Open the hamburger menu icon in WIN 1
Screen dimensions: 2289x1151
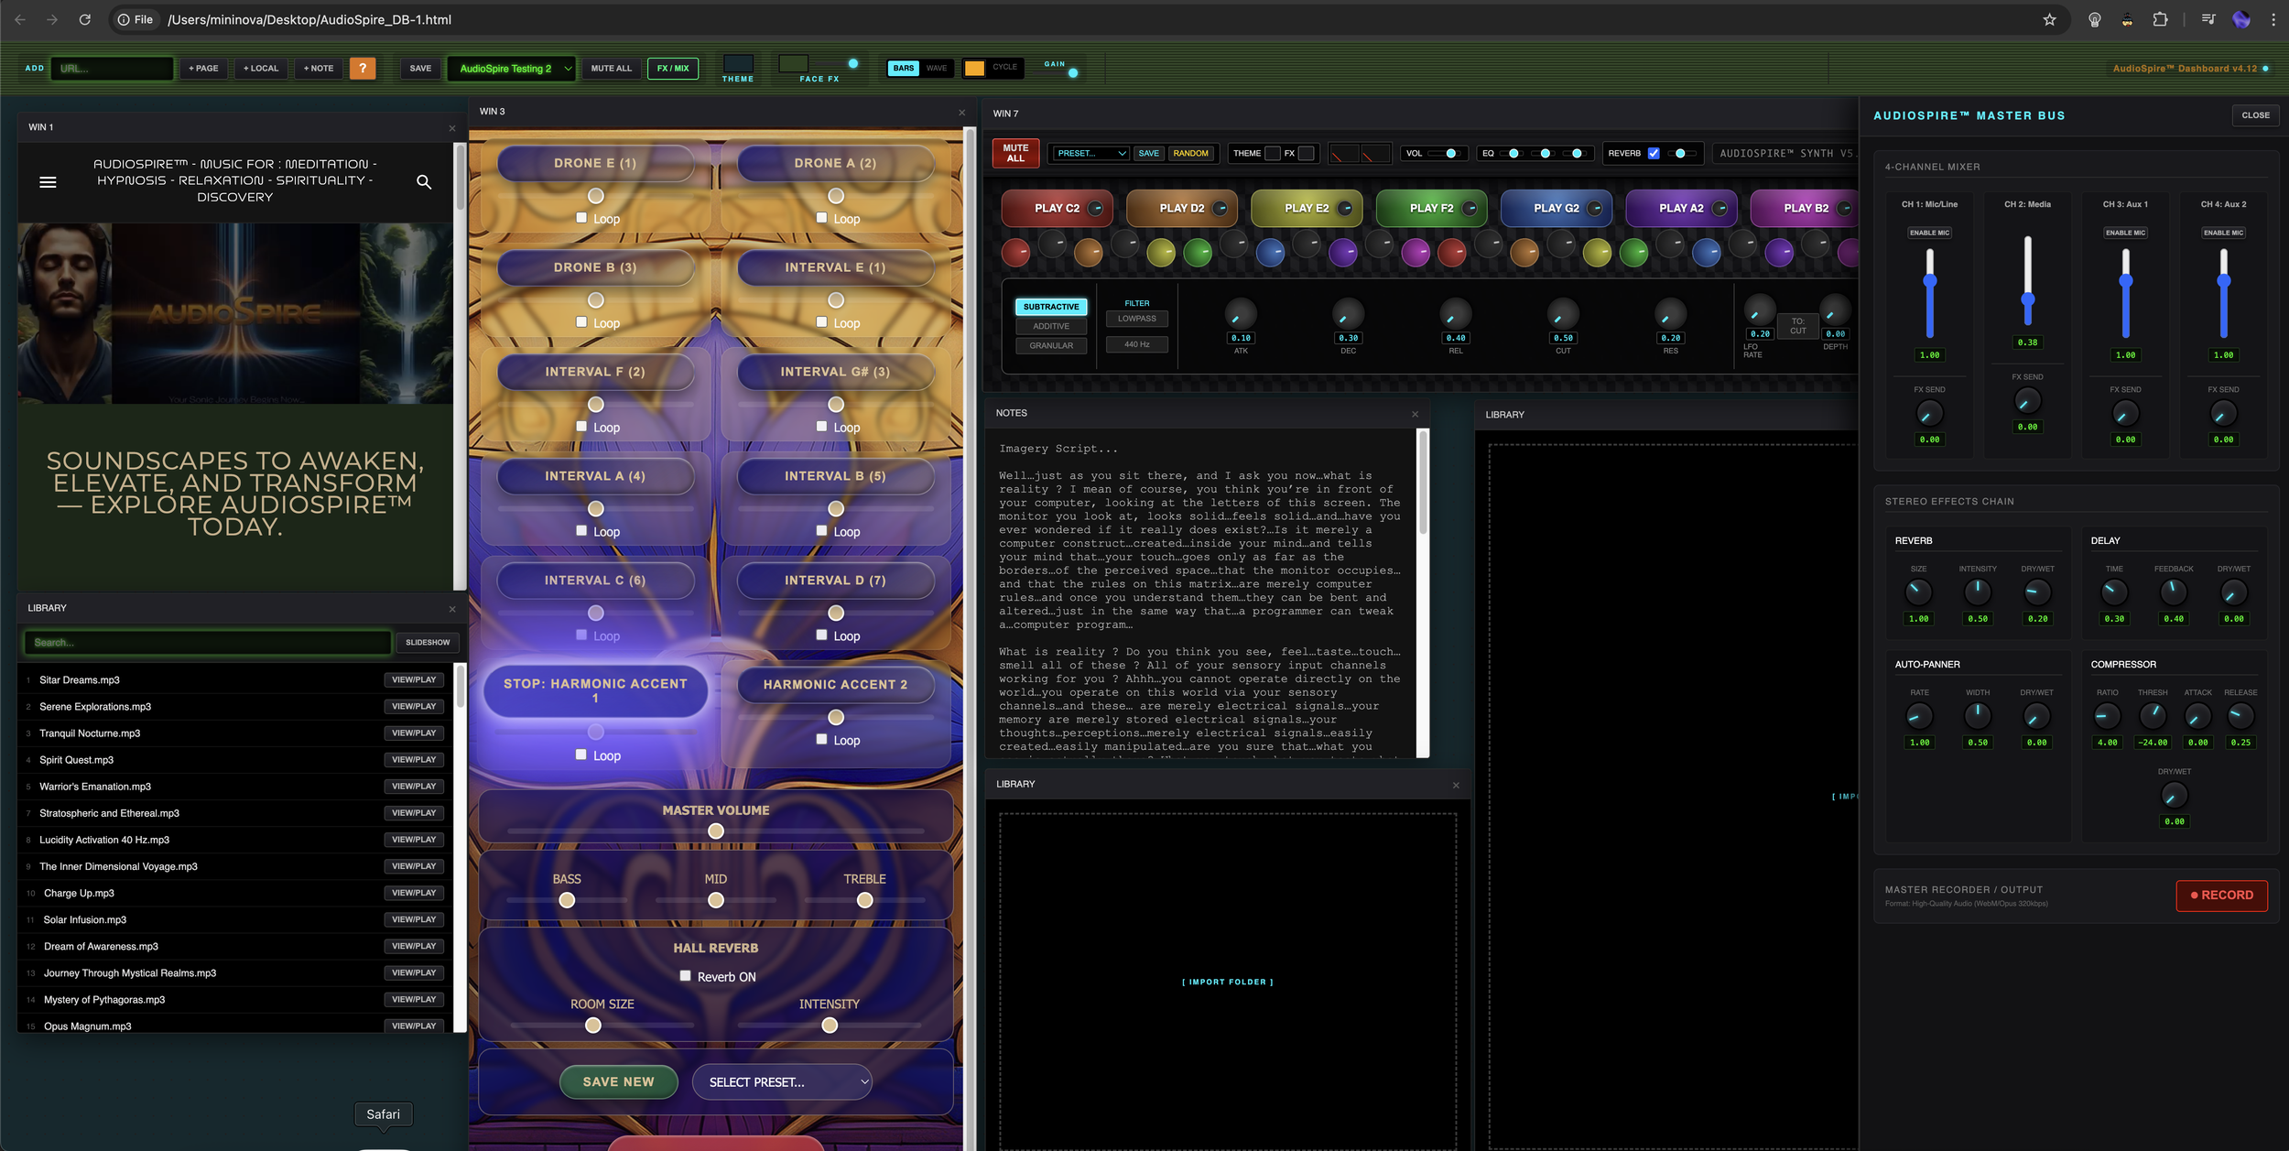[x=47, y=181]
